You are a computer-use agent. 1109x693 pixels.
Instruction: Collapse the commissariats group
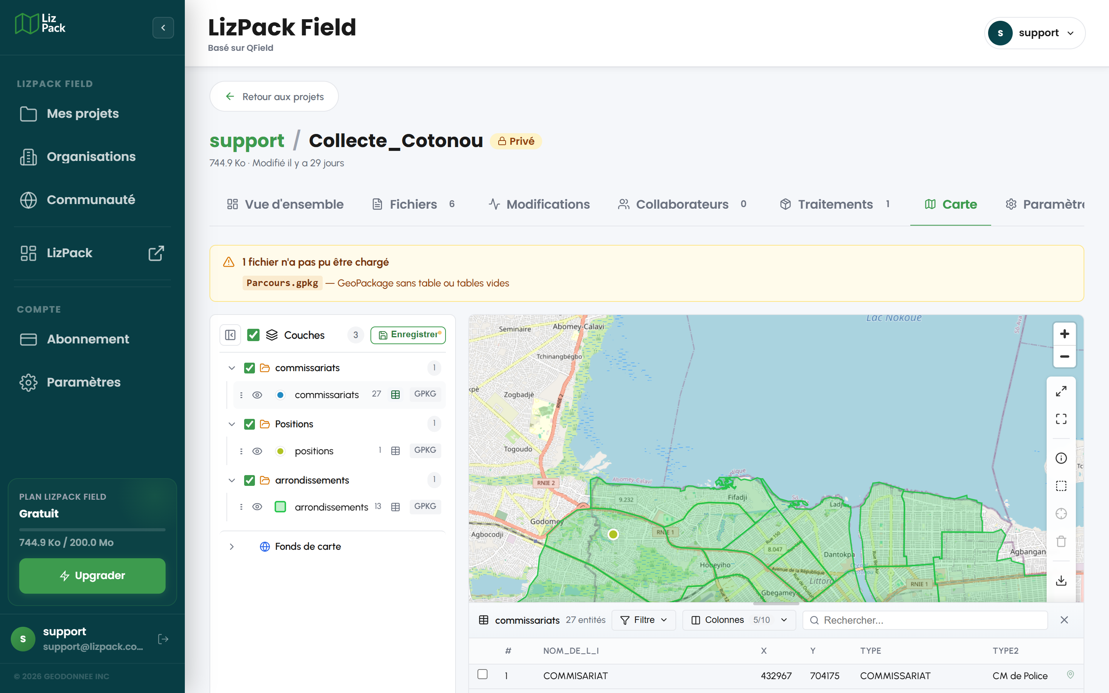tap(232, 368)
